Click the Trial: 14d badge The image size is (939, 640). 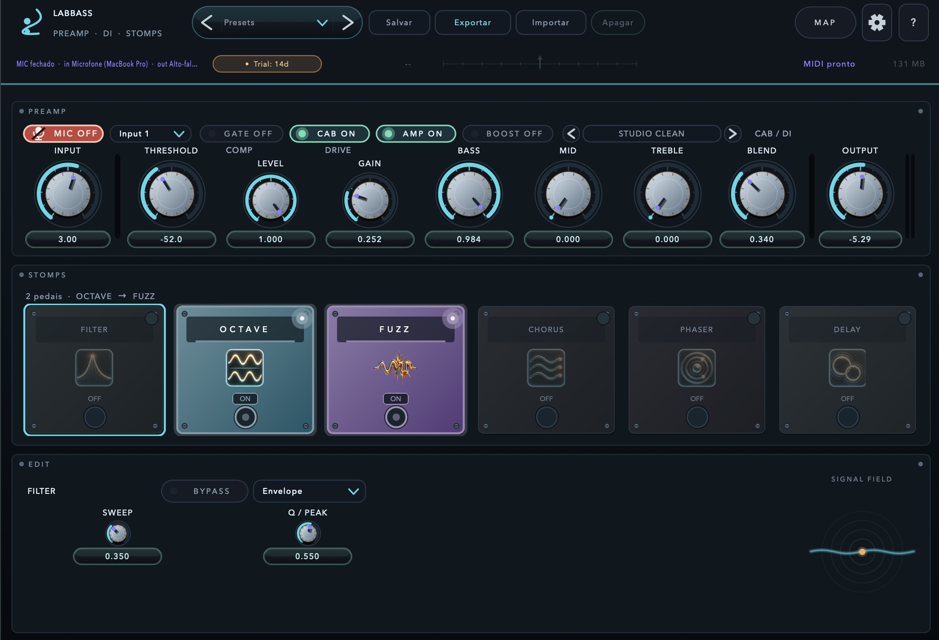pos(267,64)
